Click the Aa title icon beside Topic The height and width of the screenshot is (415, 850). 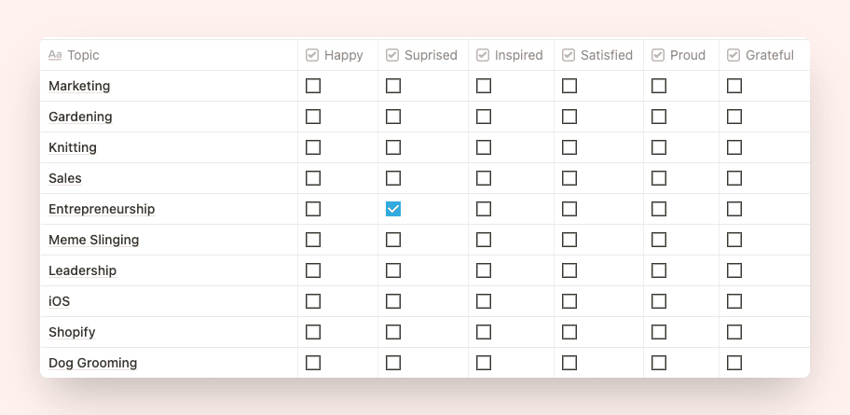pos(55,55)
